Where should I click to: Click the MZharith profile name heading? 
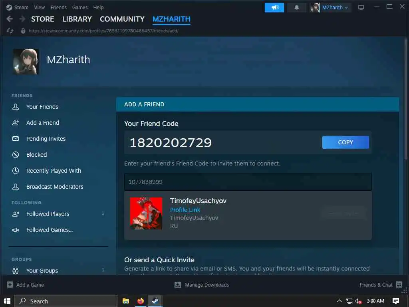click(x=68, y=60)
